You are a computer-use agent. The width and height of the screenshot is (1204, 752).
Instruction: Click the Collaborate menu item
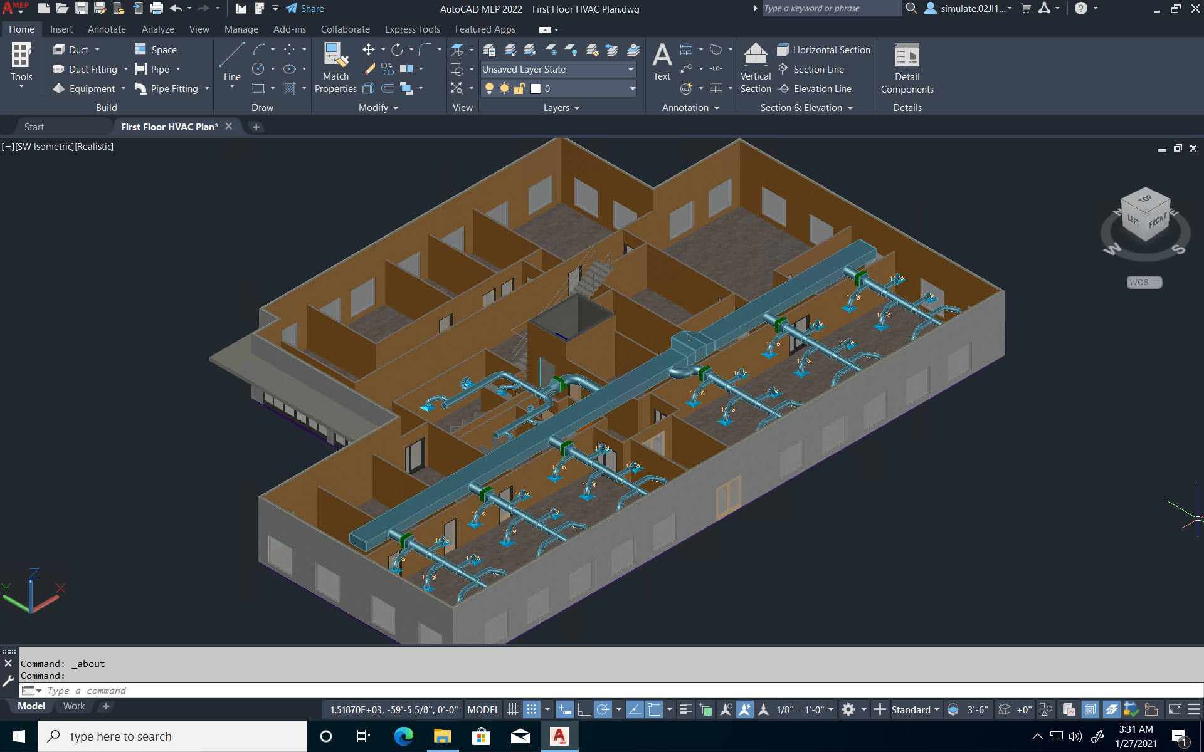pyautogui.click(x=344, y=29)
